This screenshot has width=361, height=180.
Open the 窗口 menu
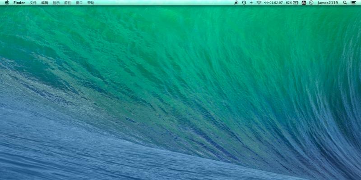tap(79, 3)
